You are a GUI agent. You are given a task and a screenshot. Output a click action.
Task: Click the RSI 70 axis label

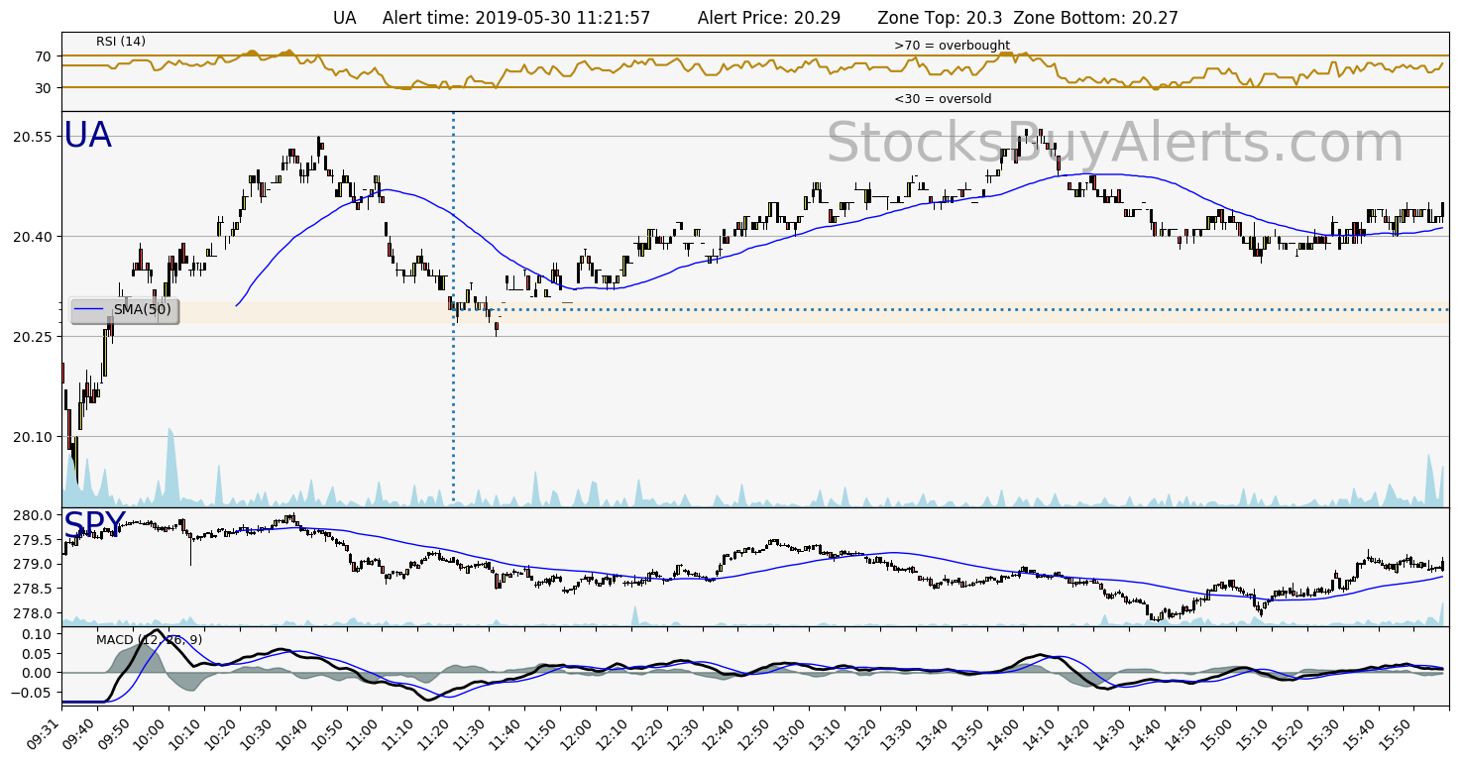coord(43,57)
